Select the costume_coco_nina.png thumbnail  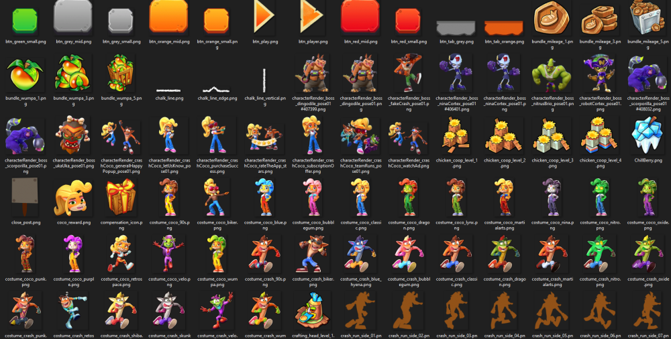pos(552,197)
